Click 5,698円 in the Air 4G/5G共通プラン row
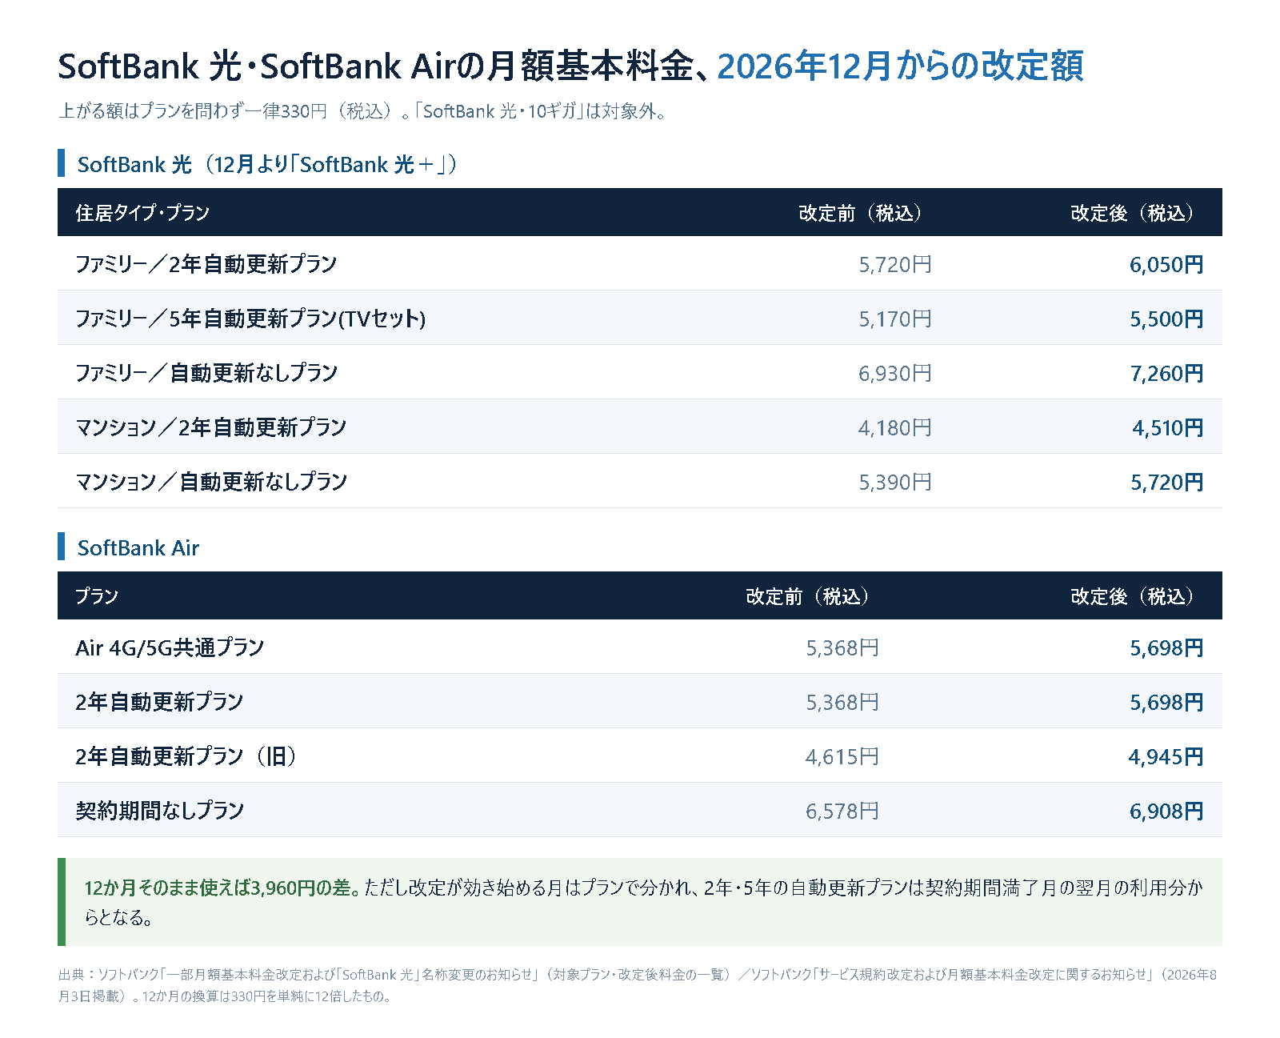Viewport: 1280px width, 1038px height. click(x=1166, y=648)
